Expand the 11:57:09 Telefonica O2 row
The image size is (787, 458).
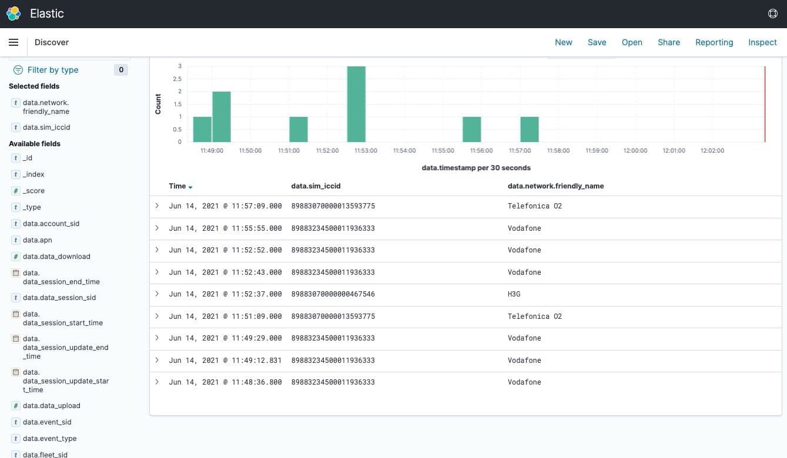157,206
